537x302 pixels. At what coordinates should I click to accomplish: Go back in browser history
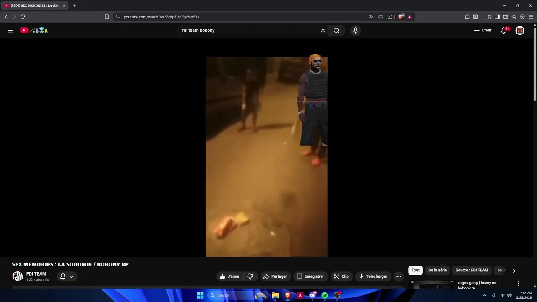tap(6, 17)
